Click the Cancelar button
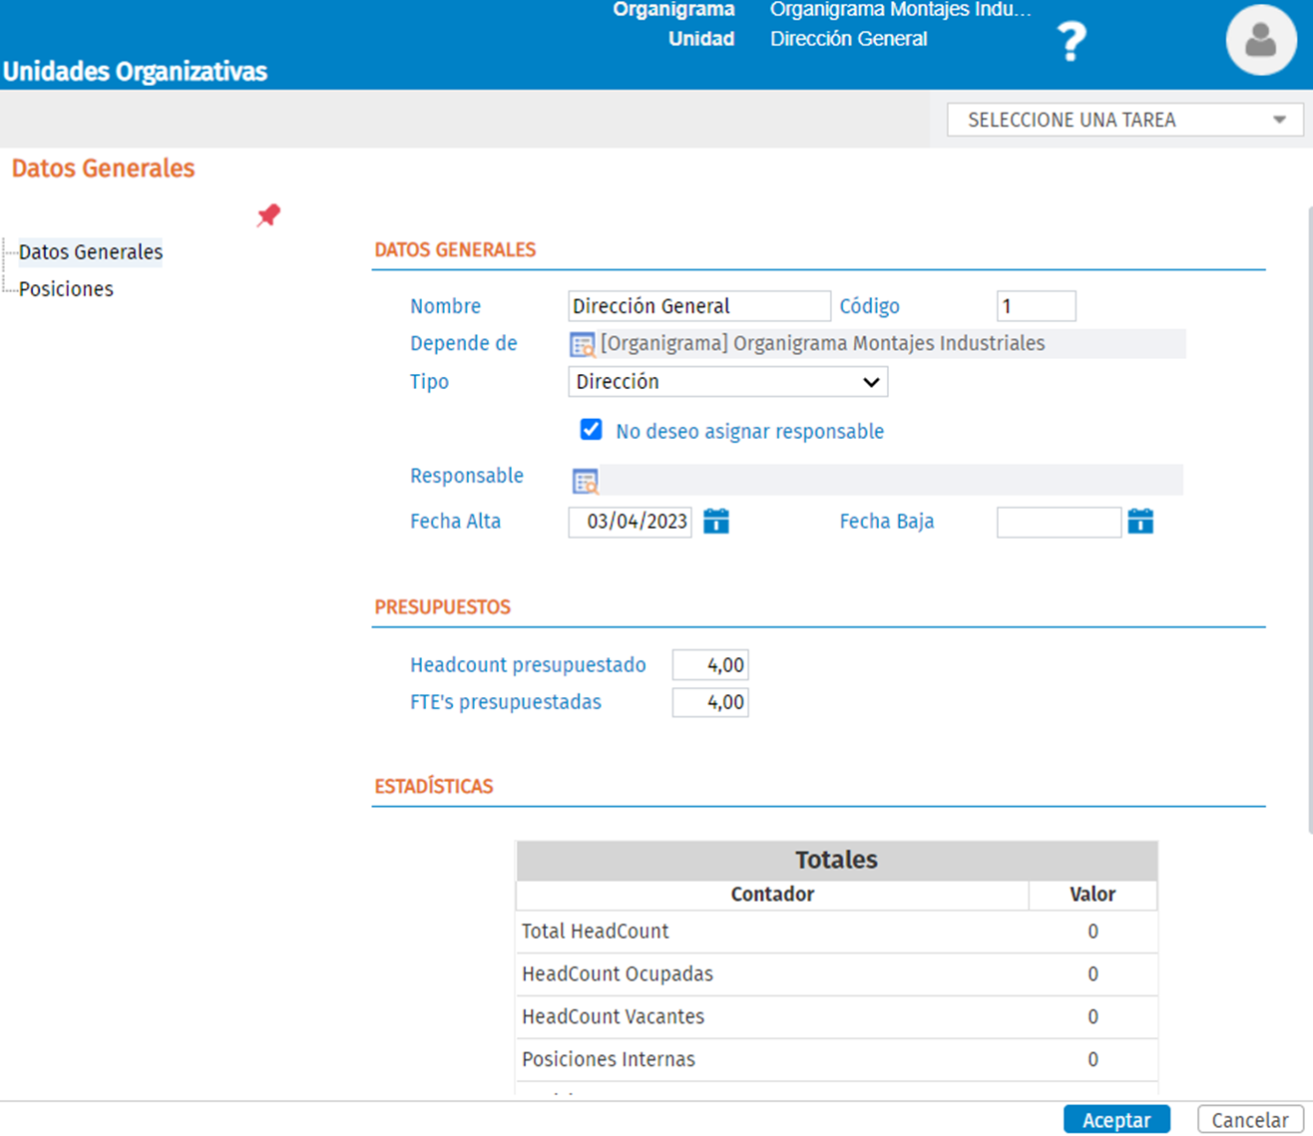The height and width of the screenshot is (1136, 1313). 1250,1120
